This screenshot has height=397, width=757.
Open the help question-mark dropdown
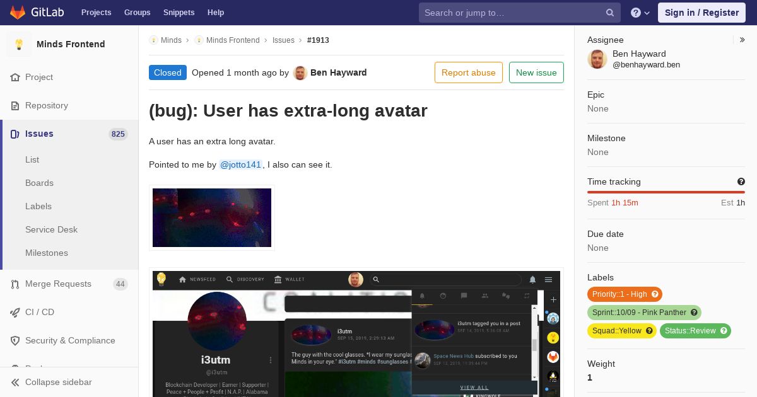click(640, 13)
